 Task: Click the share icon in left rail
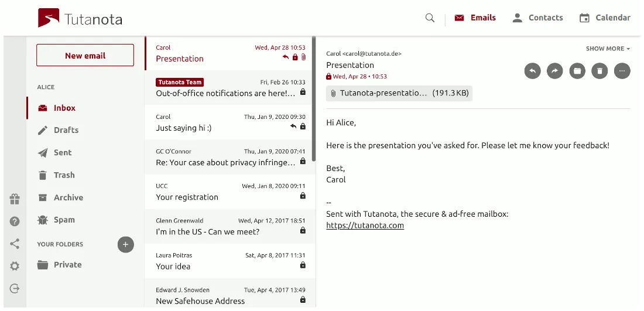(15, 244)
